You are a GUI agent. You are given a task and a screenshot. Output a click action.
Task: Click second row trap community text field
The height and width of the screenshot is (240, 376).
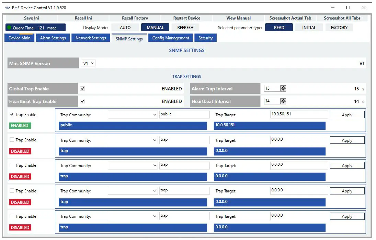tap(184, 140)
